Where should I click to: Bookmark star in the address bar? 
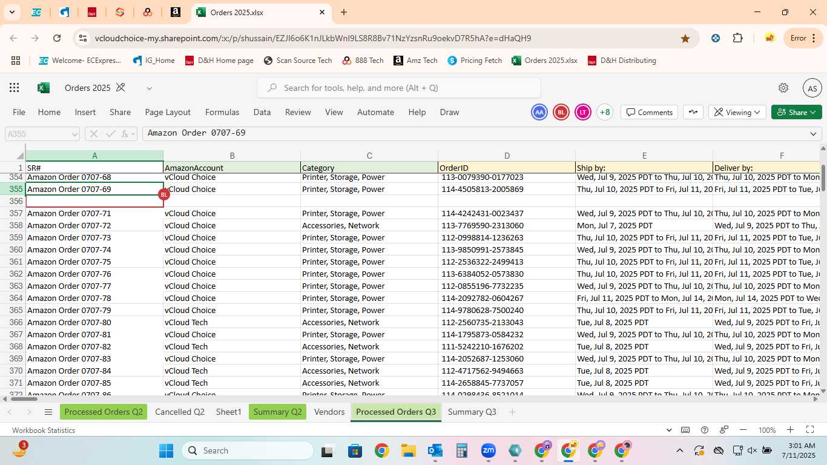tap(685, 38)
